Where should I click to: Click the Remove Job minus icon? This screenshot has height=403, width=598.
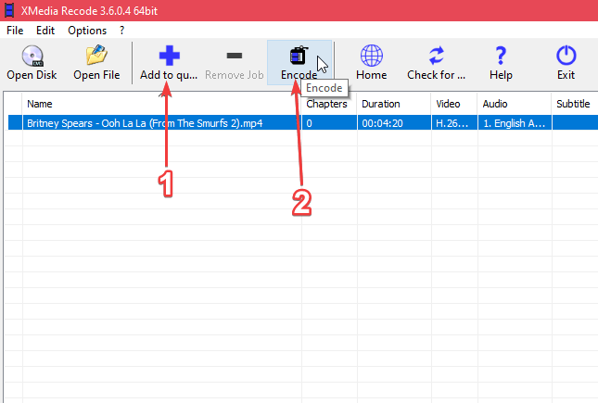[234, 56]
